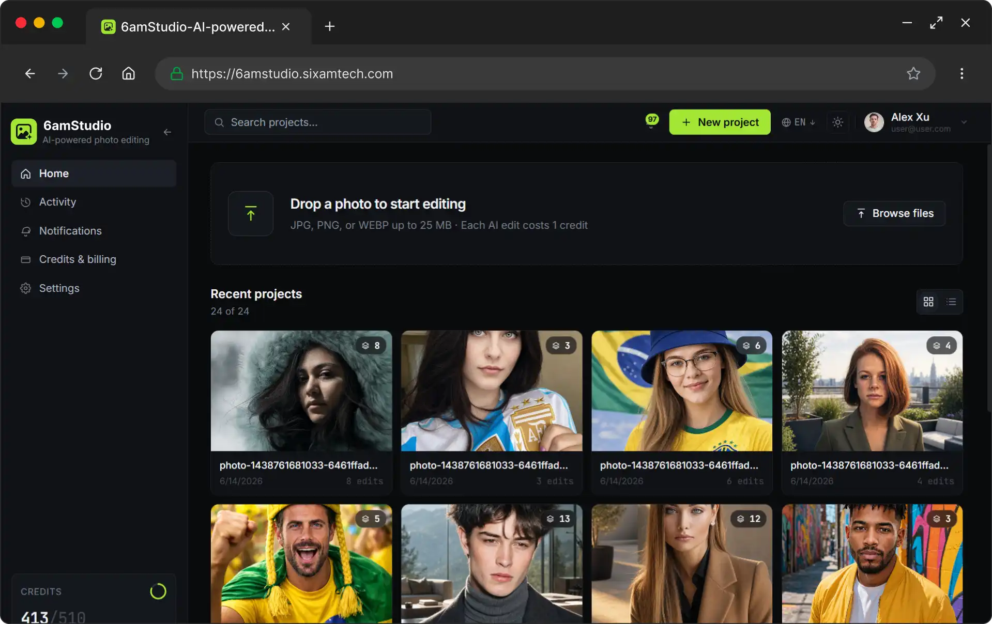Click the secure lock icon in address bar
992x624 pixels.
point(177,74)
